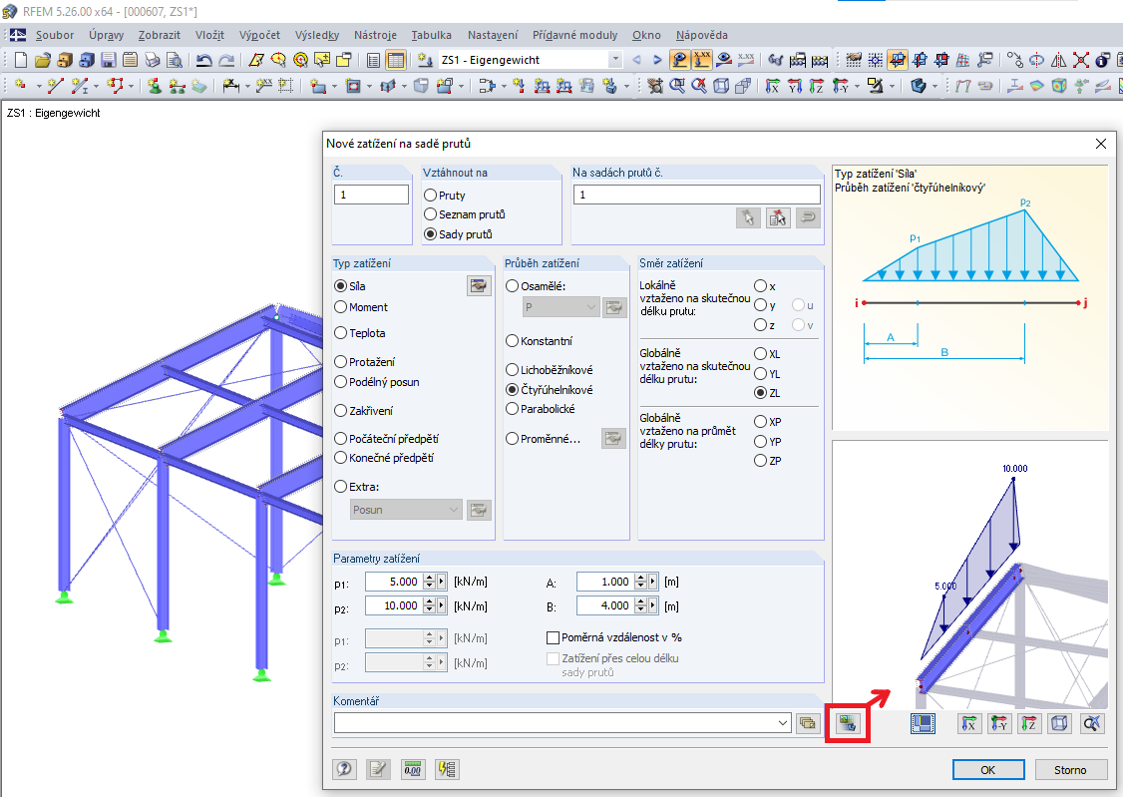The width and height of the screenshot is (1123, 797).
Task: Select Parabolické load distribution
Action: (x=512, y=409)
